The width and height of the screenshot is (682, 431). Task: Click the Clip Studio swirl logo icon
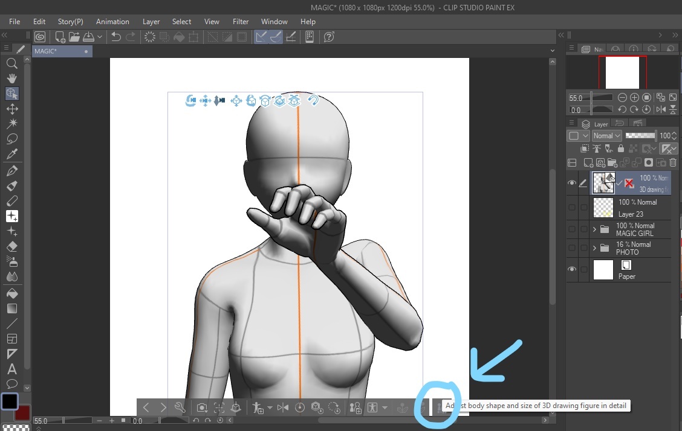39,37
